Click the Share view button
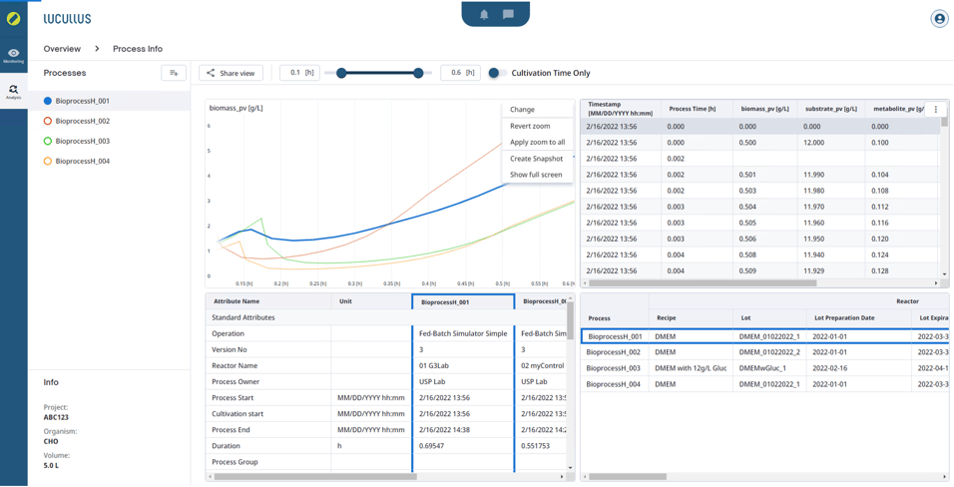954x487 pixels. point(231,73)
